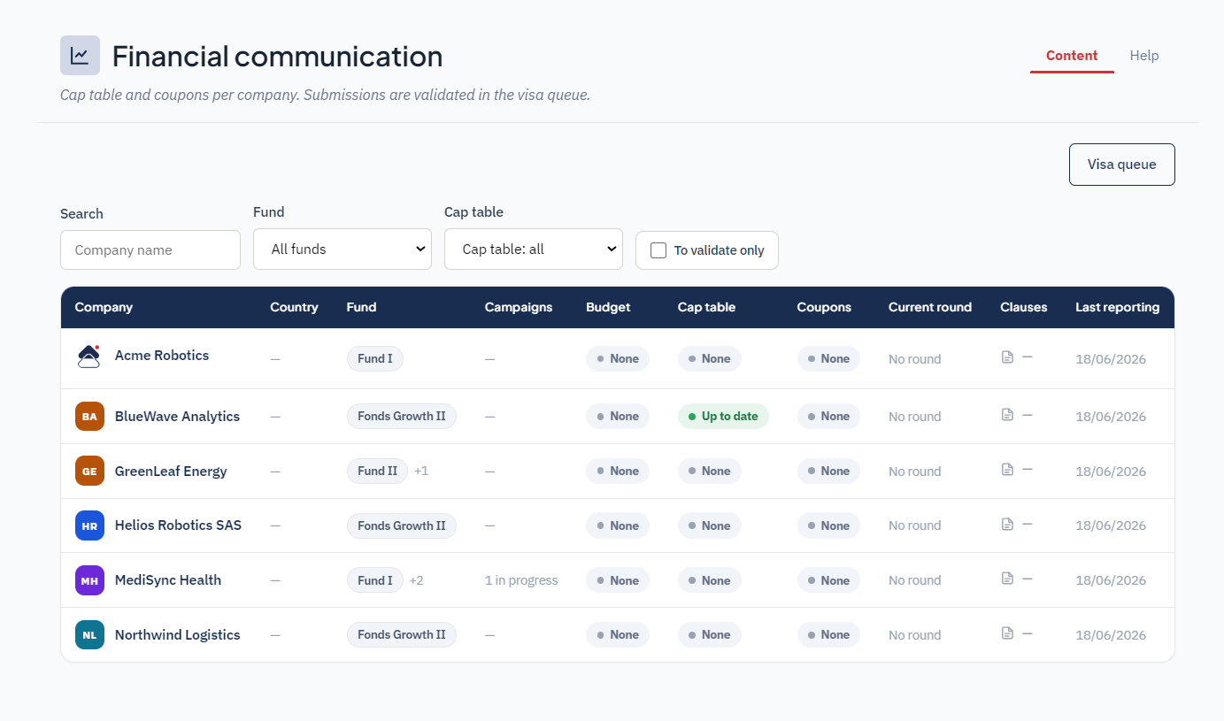This screenshot has width=1224, height=721.
Task: Enable the To validate only checkbox
Action: 658,250
